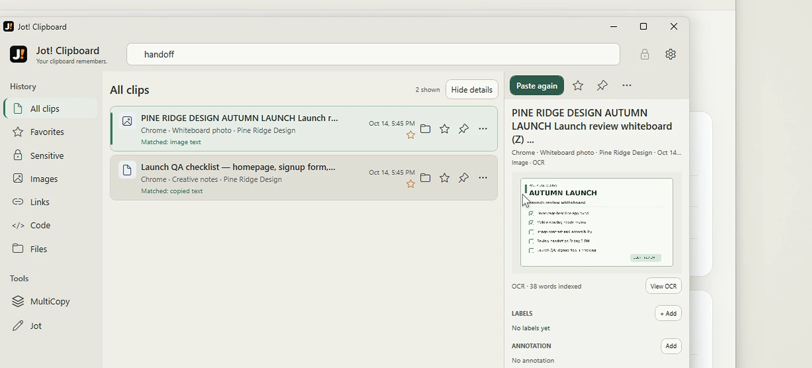Viewport: 812px width, 368px height.
Task: Click the small star badge under Launch QA timestamp
Action: tap(411, 184)
